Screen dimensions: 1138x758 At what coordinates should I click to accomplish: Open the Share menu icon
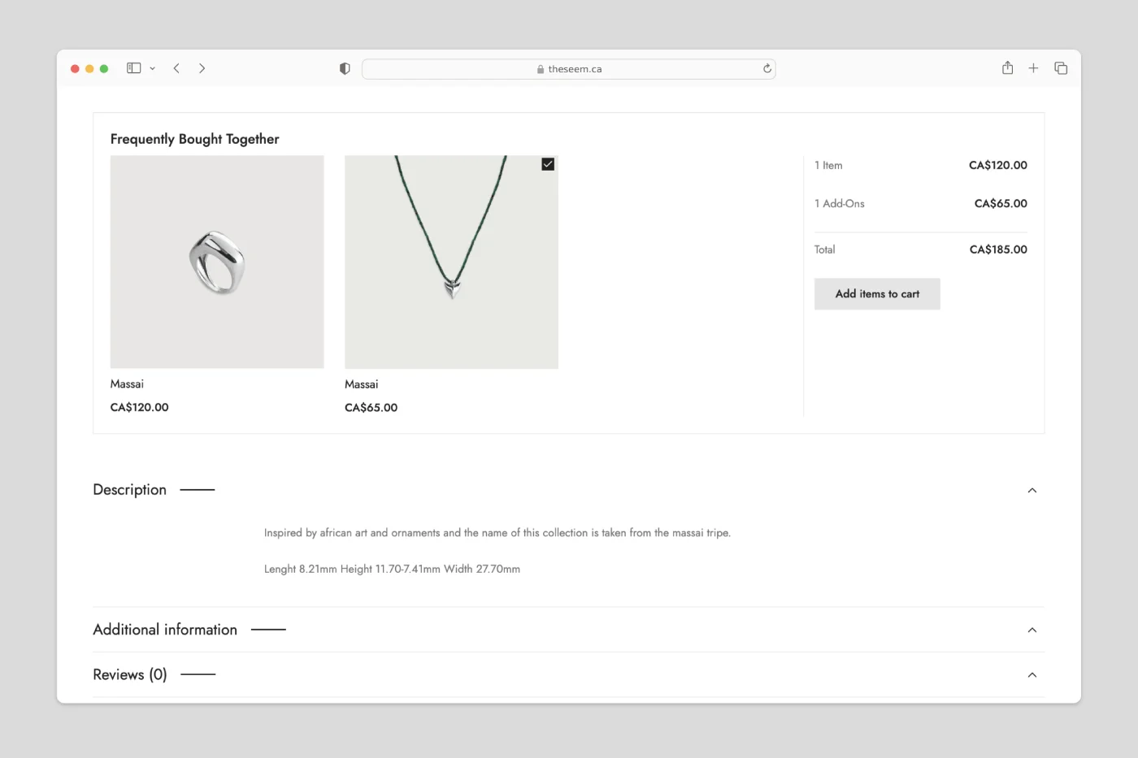point(1007,68)
